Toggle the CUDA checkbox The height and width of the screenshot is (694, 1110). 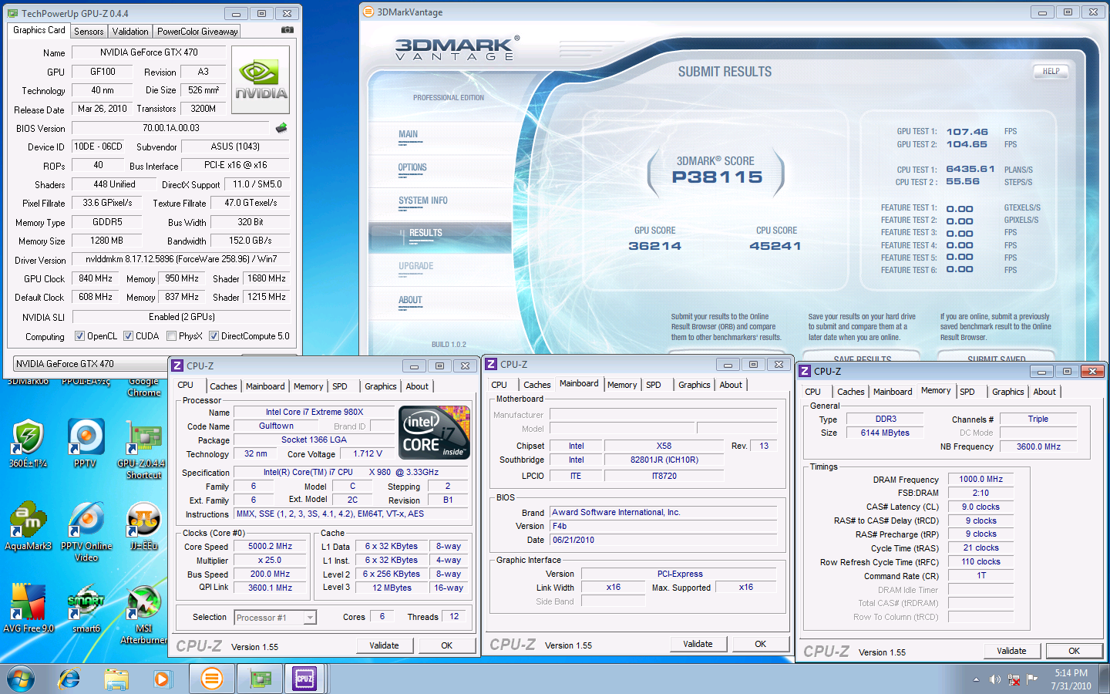click(x=128, y=336)
